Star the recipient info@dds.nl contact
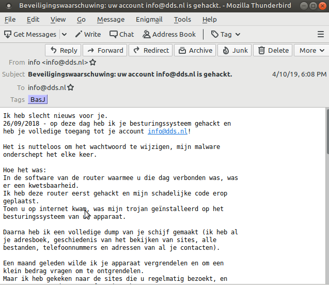Screen dimensions: 329x285 click(x=71, y=87)
